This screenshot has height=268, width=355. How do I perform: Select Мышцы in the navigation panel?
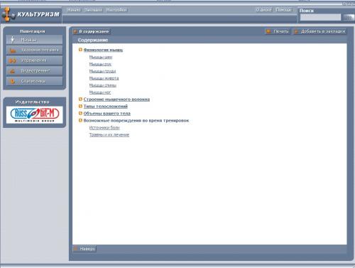tap(35, 40)
